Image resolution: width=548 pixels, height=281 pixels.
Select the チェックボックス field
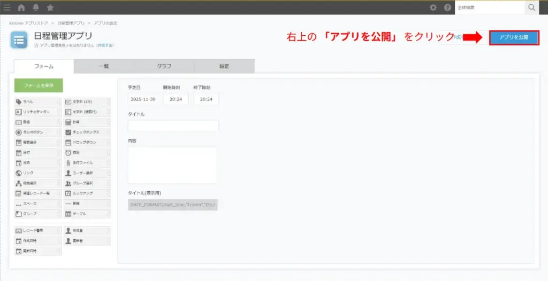(x=87, y=132)
